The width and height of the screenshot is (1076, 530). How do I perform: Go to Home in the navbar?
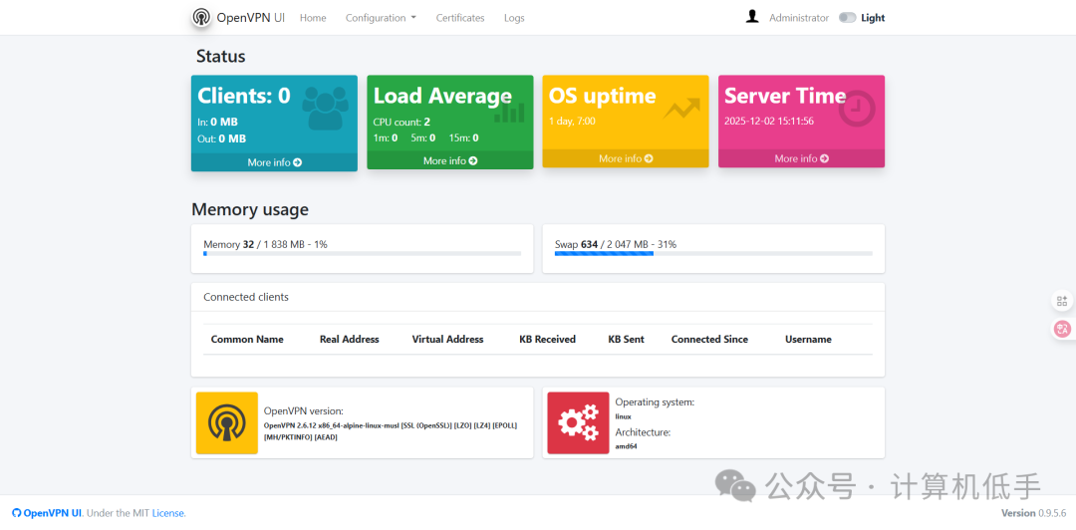pos(313,18)
